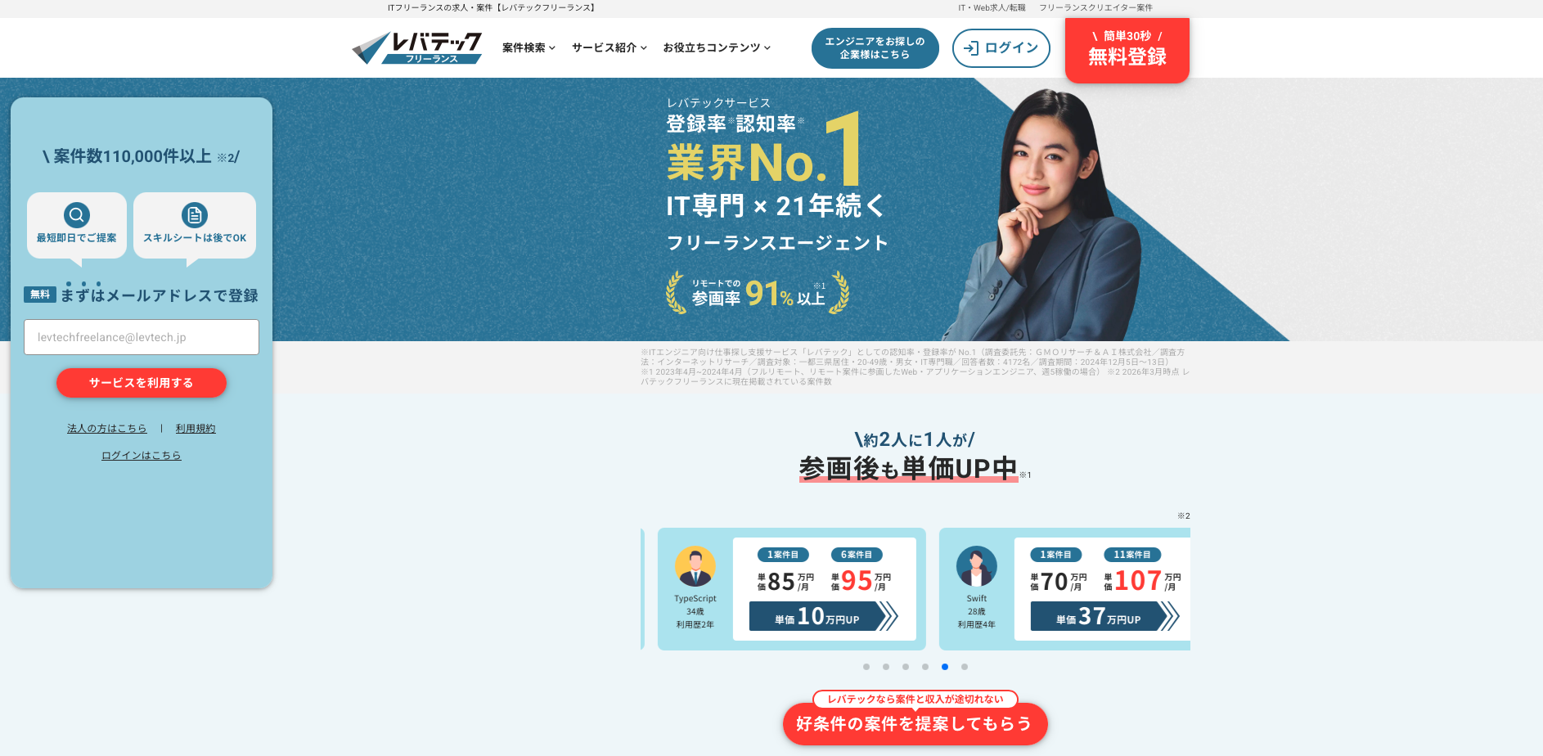Expand the 案件検索 dropdown menu
The height and width of the screenshot is (756, 1543).
click(529, 48)
